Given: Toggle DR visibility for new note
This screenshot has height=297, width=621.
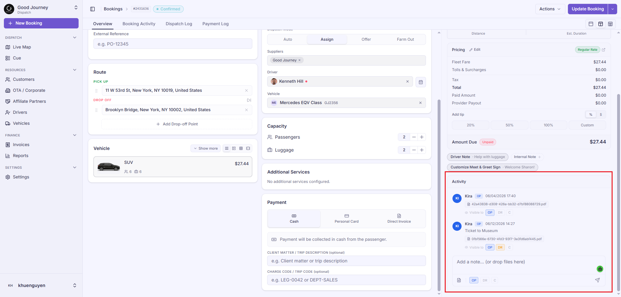Looking at the screenshot, I should tap(485, 280).
